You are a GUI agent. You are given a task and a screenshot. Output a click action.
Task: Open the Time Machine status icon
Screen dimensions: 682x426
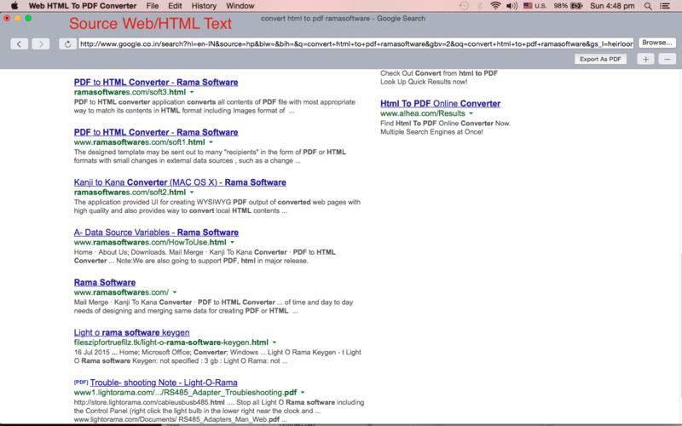464,6
